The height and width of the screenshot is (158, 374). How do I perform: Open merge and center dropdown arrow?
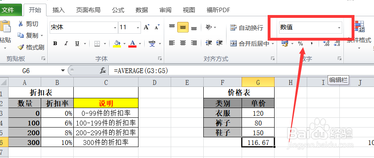[x=273, y=43]
